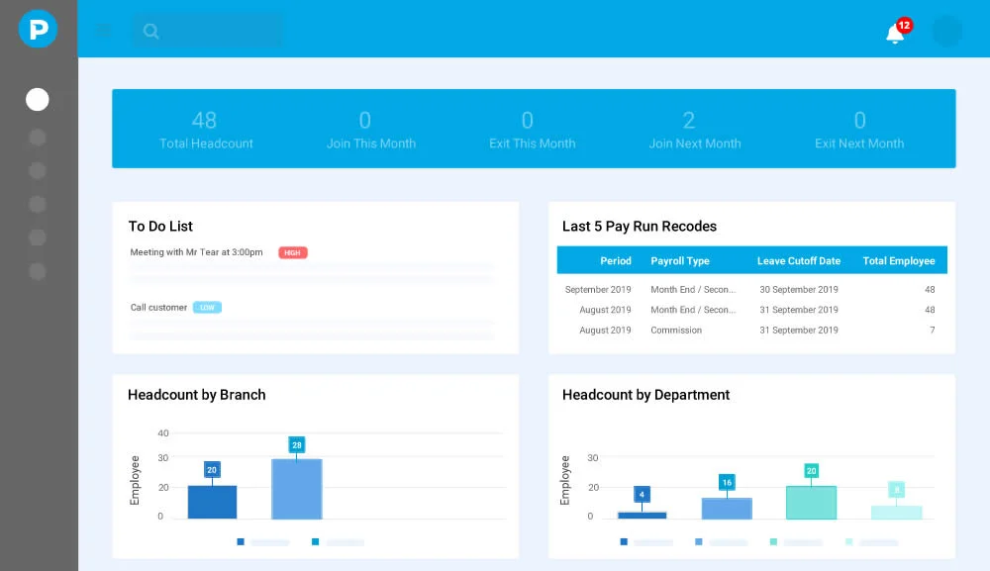Click the dark blue legend swatch in Department chart
Viewport: 990px width, 571px height.
(623, 542)
